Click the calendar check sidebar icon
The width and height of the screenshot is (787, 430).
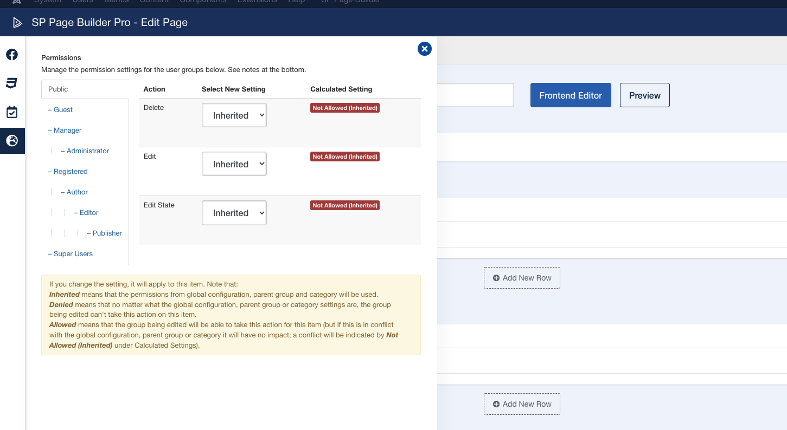pyautogui.click(x=12, y=112)
